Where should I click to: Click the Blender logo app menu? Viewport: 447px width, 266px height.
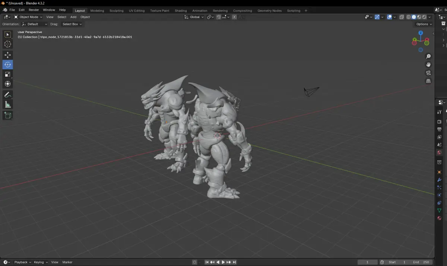coord(5,10)
